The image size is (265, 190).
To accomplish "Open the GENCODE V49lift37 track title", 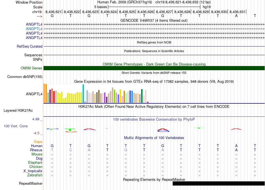I will 154,20.
